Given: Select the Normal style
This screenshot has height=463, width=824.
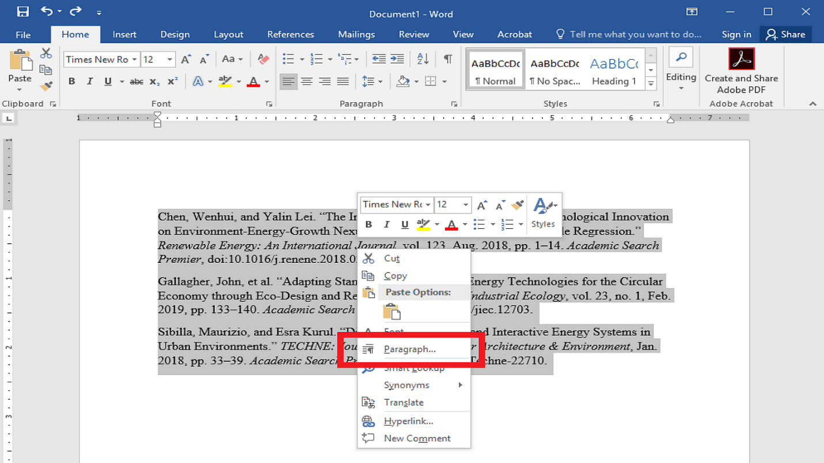Looking at the screenshot, I should click(x=495, y=70).
